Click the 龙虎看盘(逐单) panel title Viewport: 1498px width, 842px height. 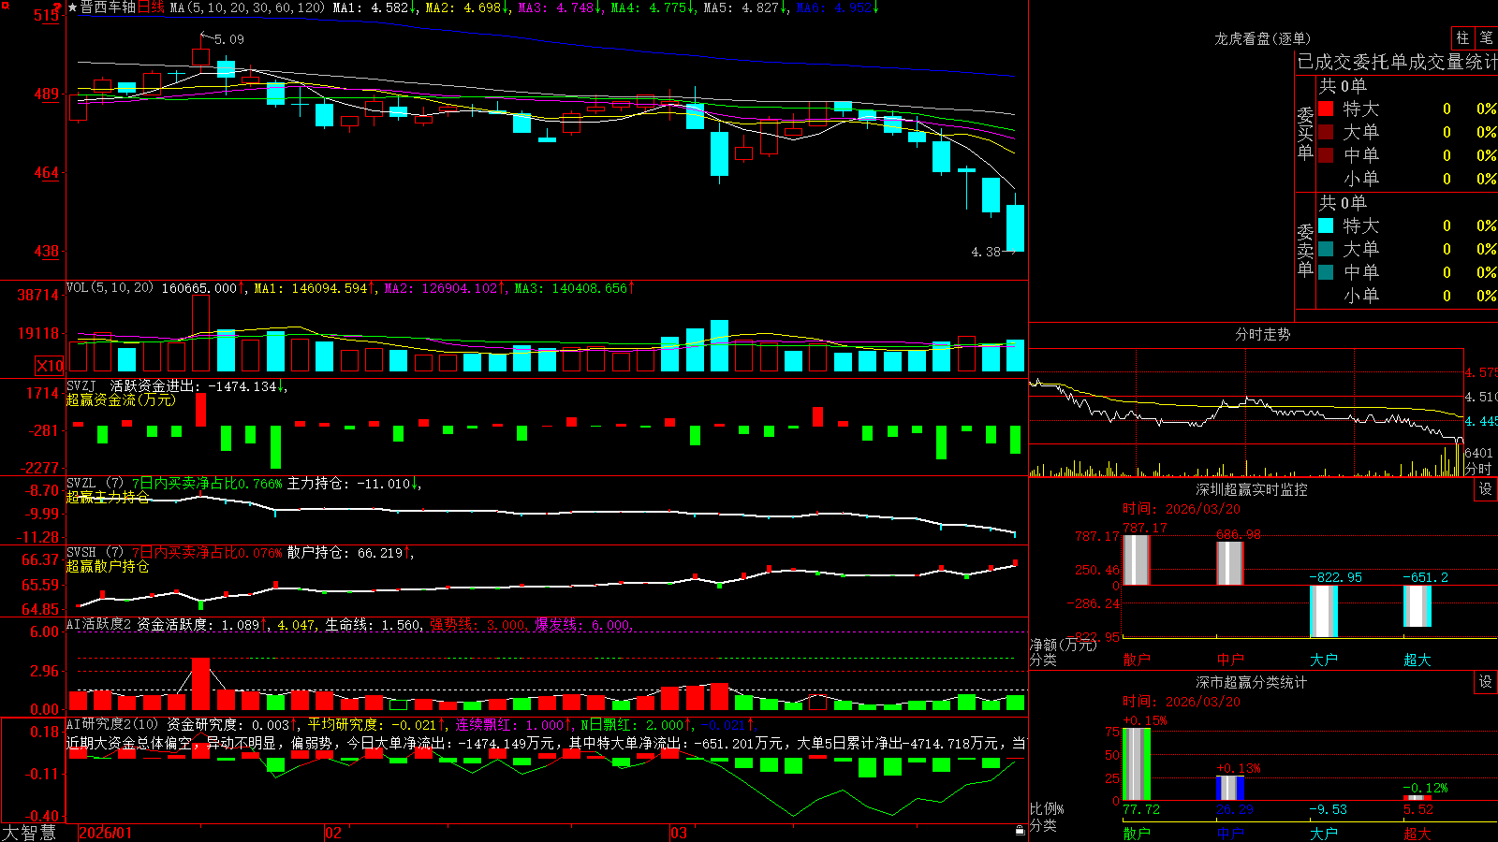coord(1262,38)
